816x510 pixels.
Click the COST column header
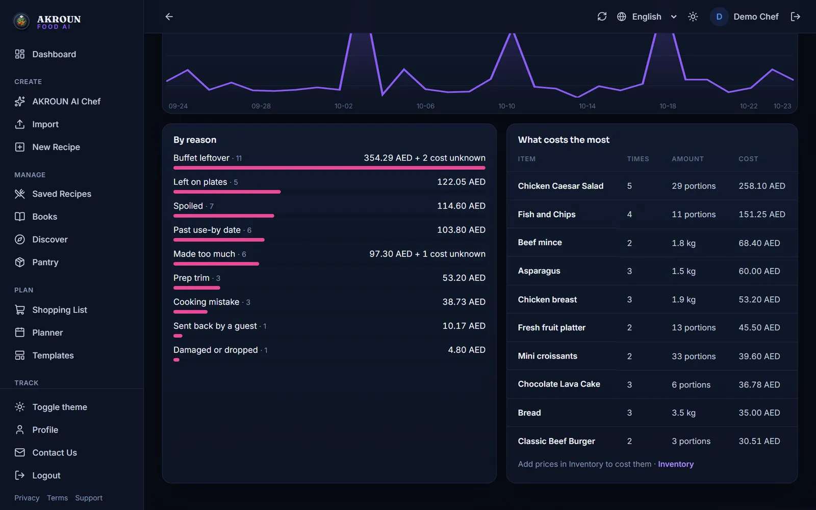pos(748,159)
